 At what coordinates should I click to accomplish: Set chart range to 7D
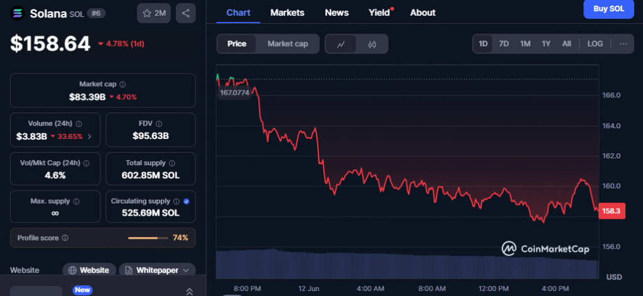tap(504, 44)
